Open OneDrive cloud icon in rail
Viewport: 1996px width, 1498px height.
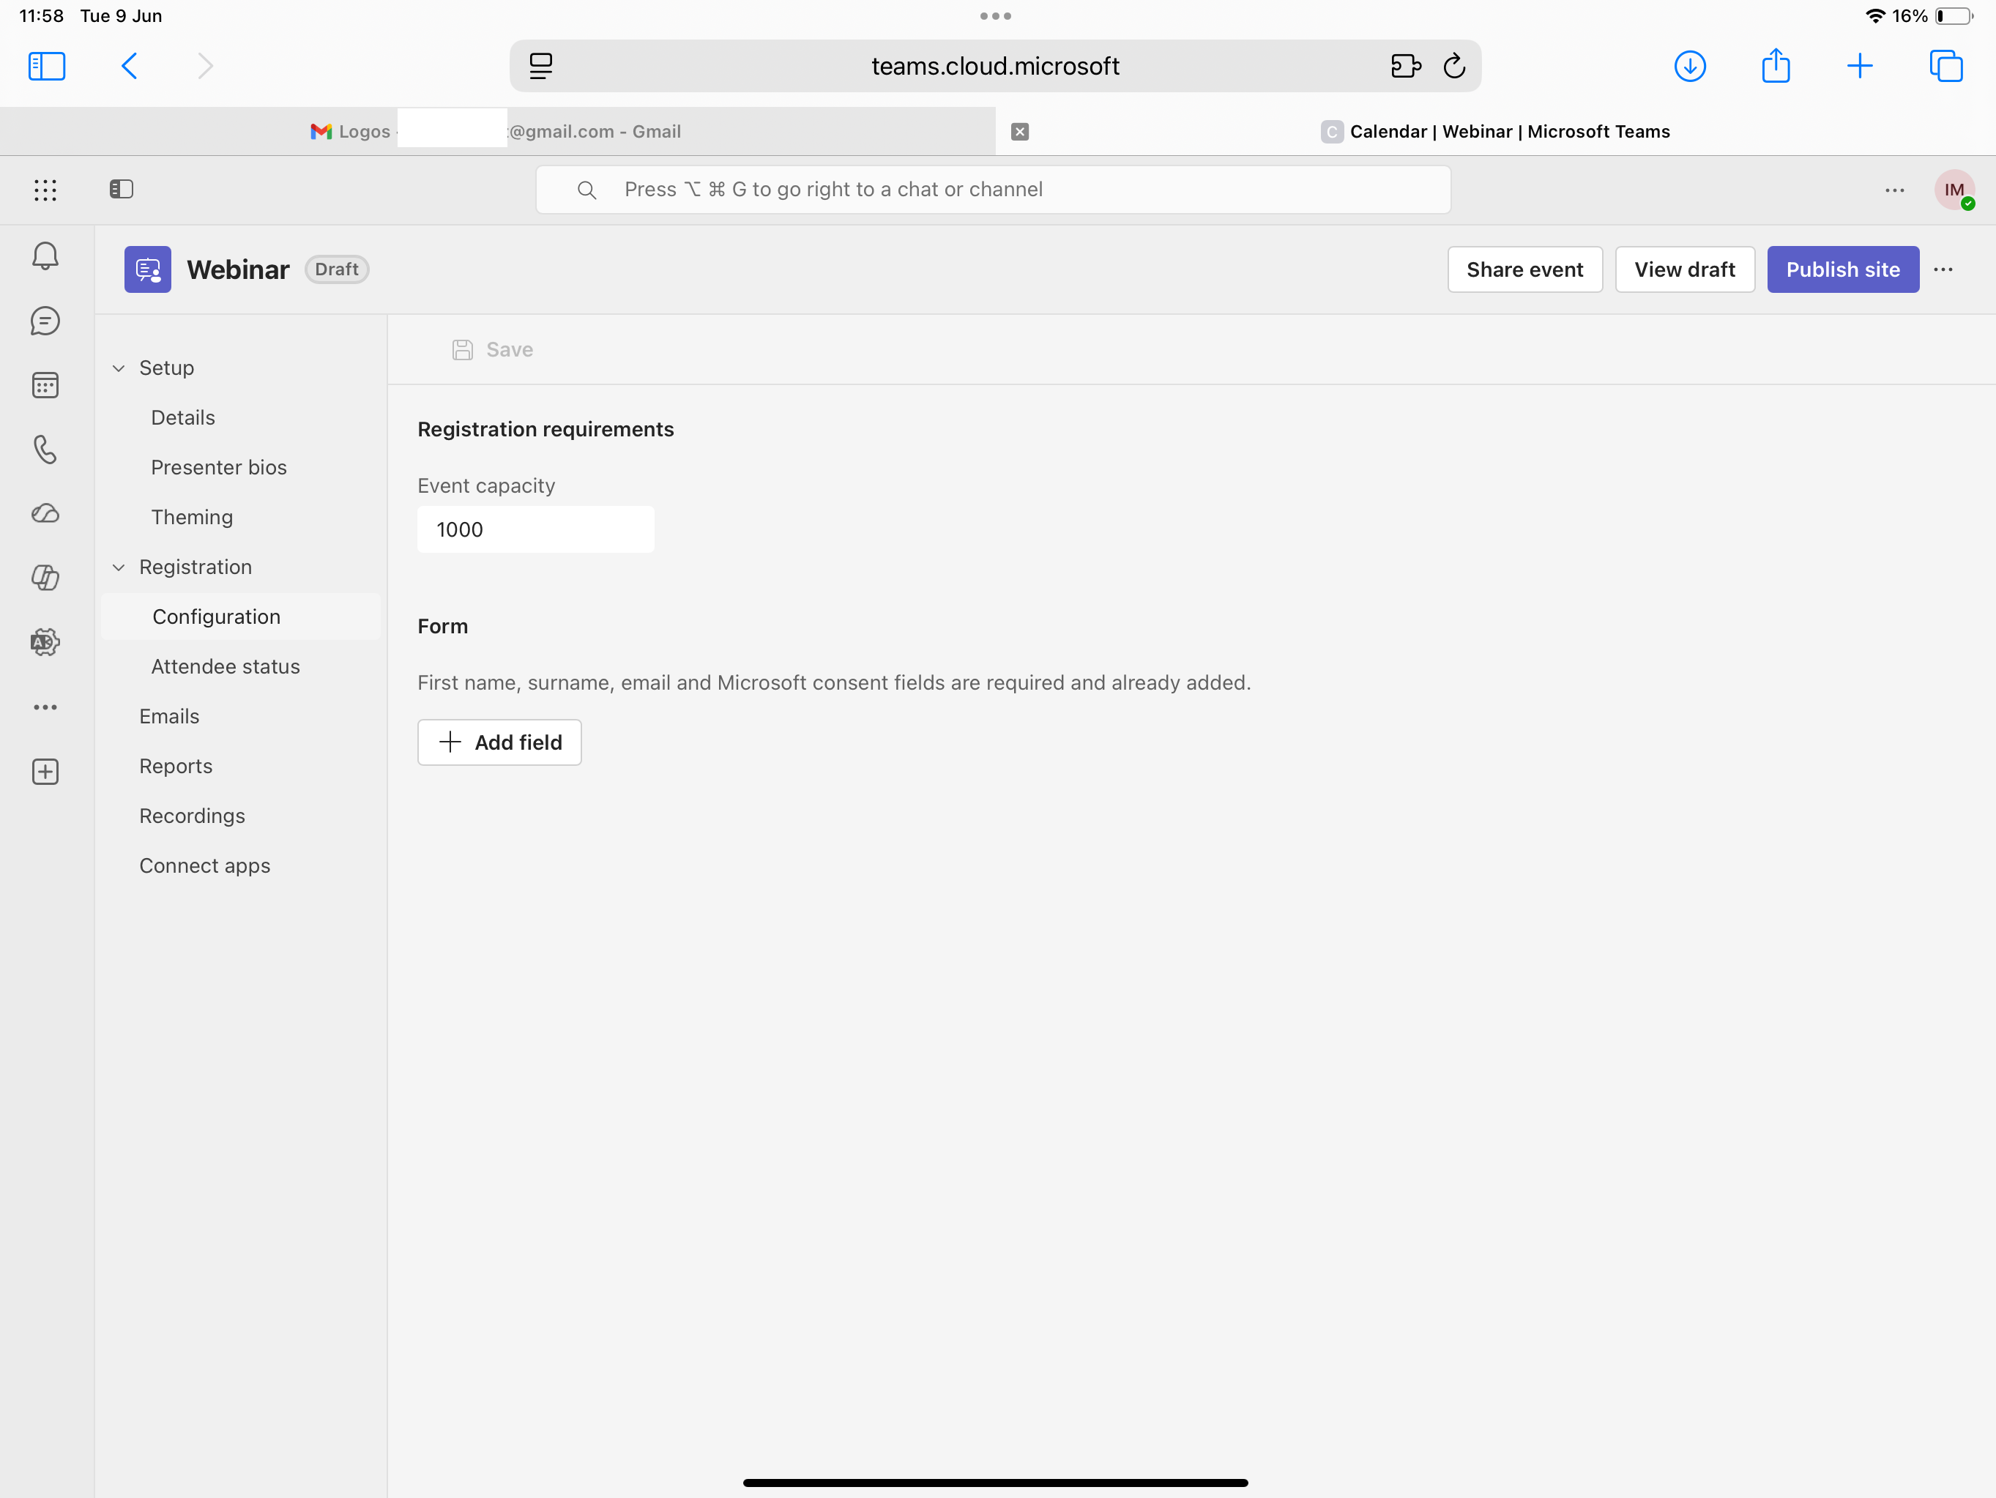pos(45,513)
